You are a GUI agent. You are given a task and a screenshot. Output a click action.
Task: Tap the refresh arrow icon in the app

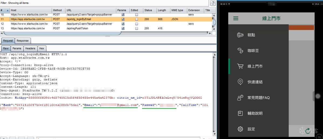(308, 131)
